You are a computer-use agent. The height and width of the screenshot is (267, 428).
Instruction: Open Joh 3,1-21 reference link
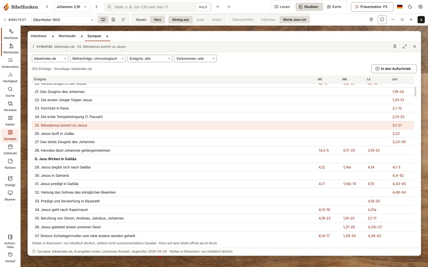coord(397,125)
